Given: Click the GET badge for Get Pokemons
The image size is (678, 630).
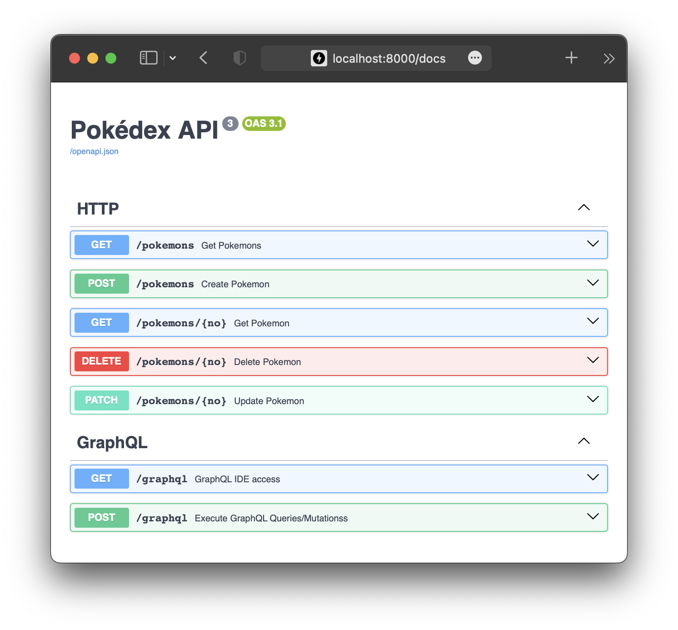Looking at the screenshot, I should (x=102, y=245).
